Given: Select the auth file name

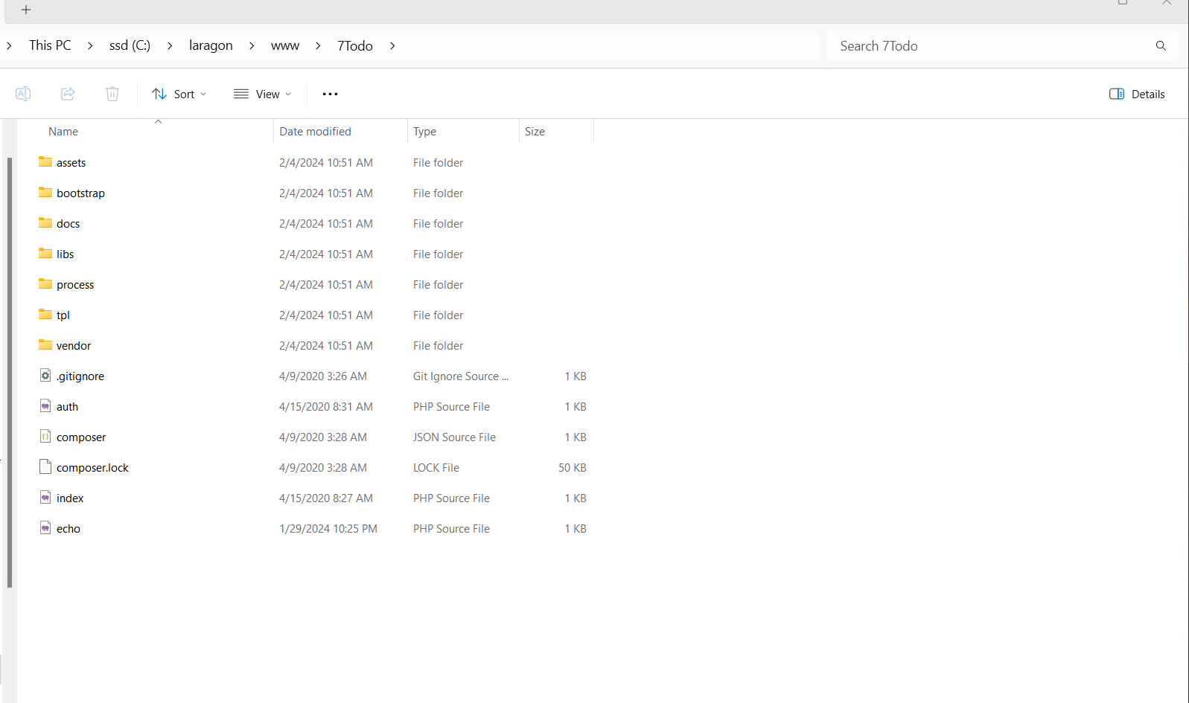Looking at the screenshot, I should 67,407.
